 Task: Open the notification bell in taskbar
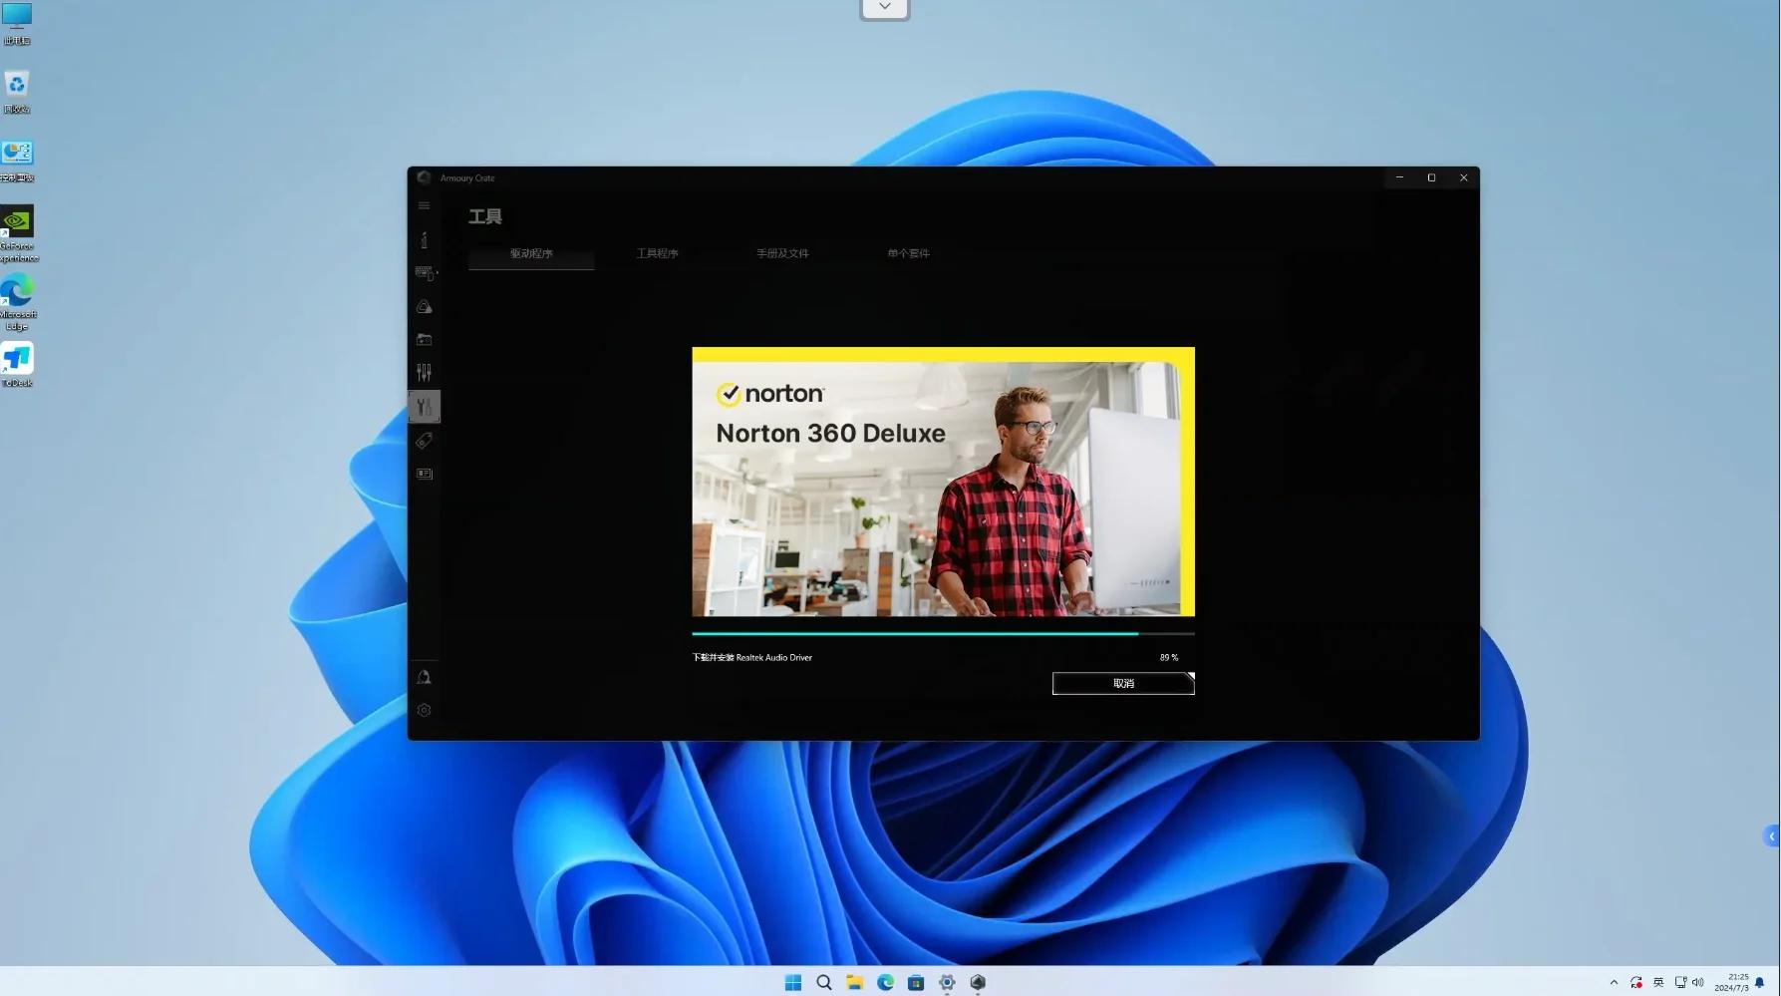[x=1760, y=982]
